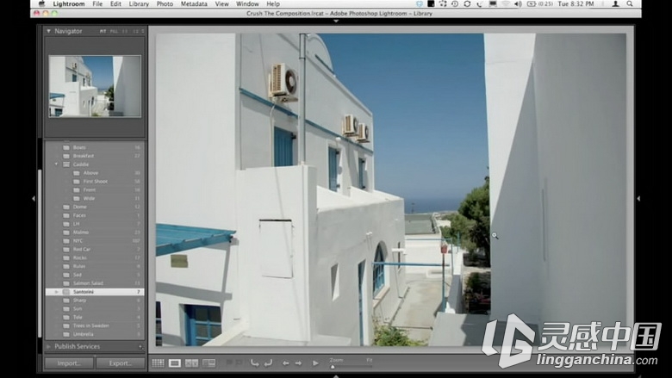Switch to Grid view

158,363
